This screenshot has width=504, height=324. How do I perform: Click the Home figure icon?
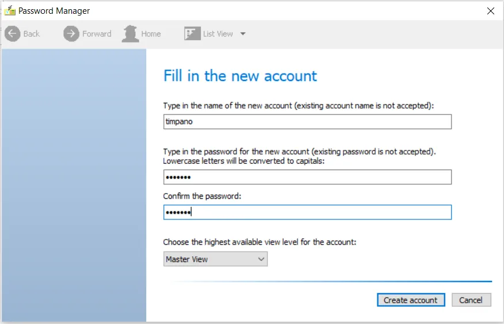click(x=130, y=34)
